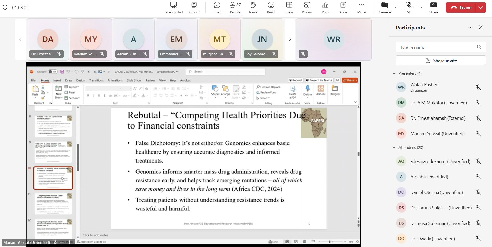Toggle mute for adesina odekanmi
Viewport: 492px width, 247px height.
pyautogui.click(x=478, y=161)
